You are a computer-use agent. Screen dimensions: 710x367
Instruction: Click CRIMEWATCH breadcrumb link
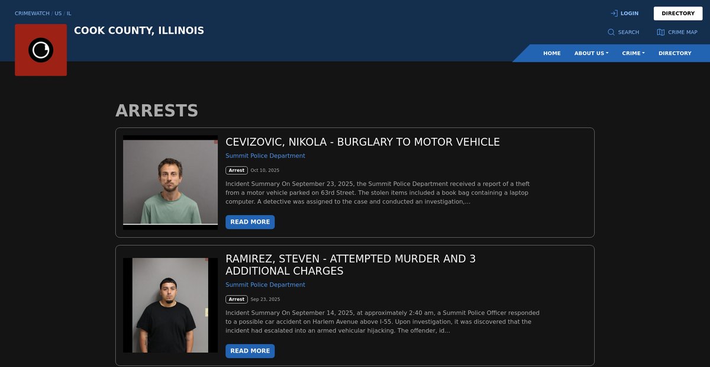point(32,13)
